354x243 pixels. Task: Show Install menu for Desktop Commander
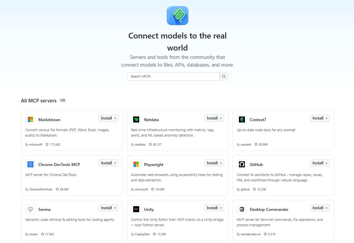point(320,208)
